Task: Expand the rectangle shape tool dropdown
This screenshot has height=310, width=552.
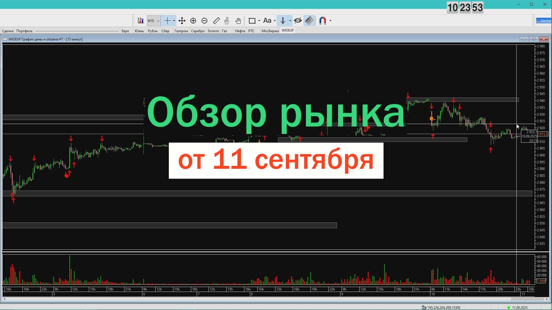Action: [x=259, y=21]
